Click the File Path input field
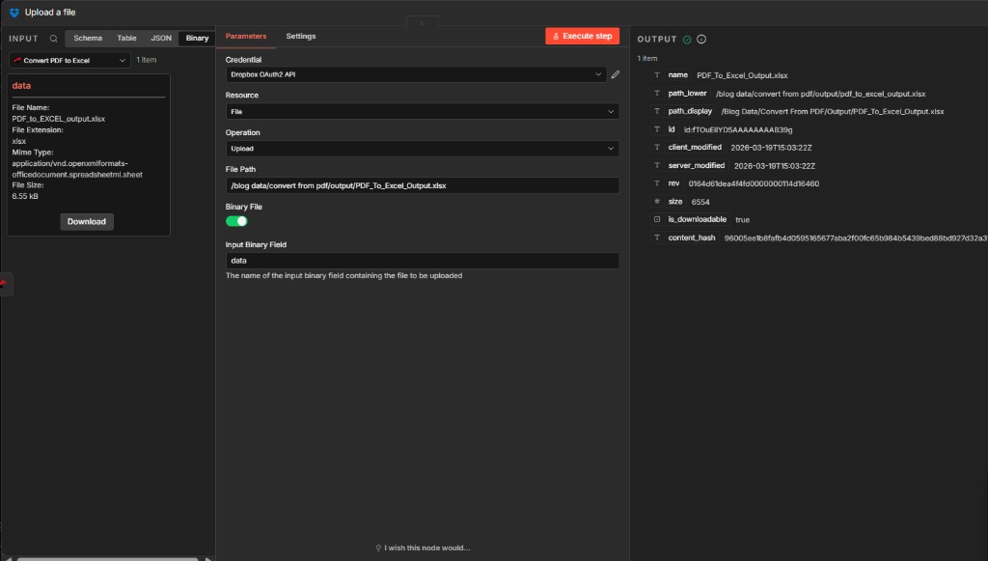 click(422, 185)
